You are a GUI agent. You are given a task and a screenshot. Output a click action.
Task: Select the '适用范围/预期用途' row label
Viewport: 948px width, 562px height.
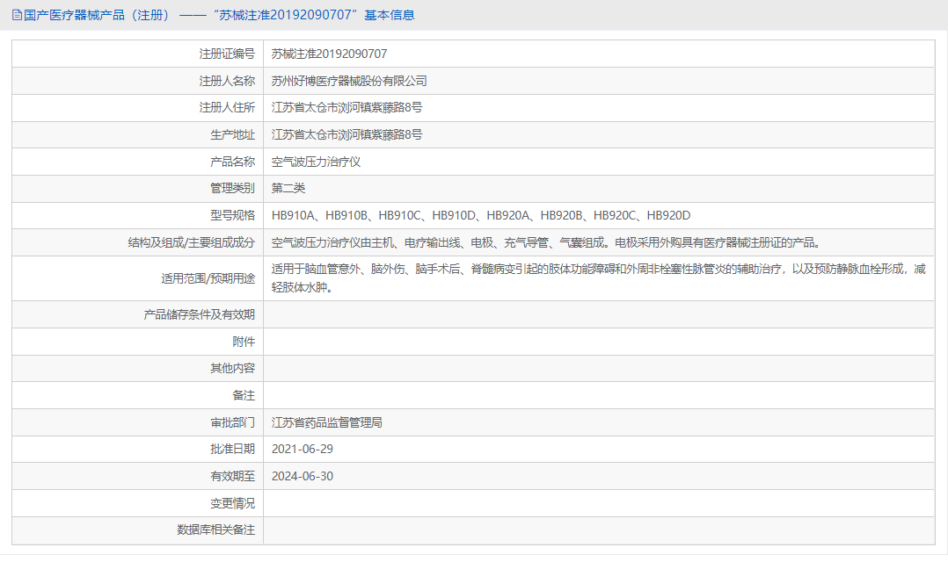click(208, 278)
